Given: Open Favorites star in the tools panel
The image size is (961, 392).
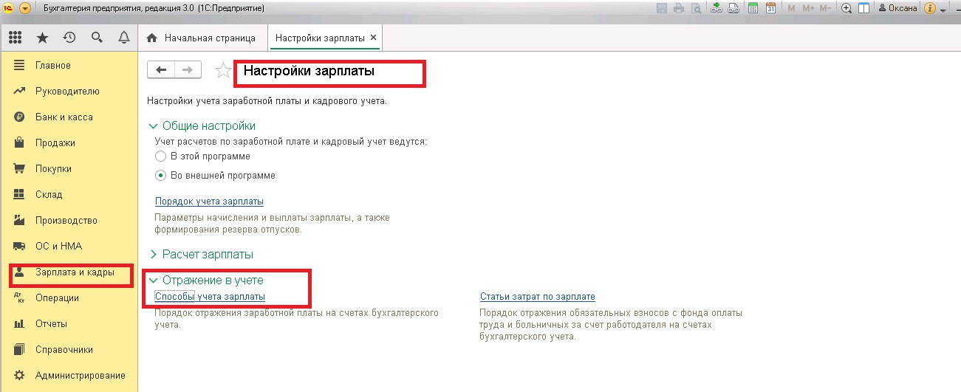Looking at the screenshot, I should (x=42, y=38).
